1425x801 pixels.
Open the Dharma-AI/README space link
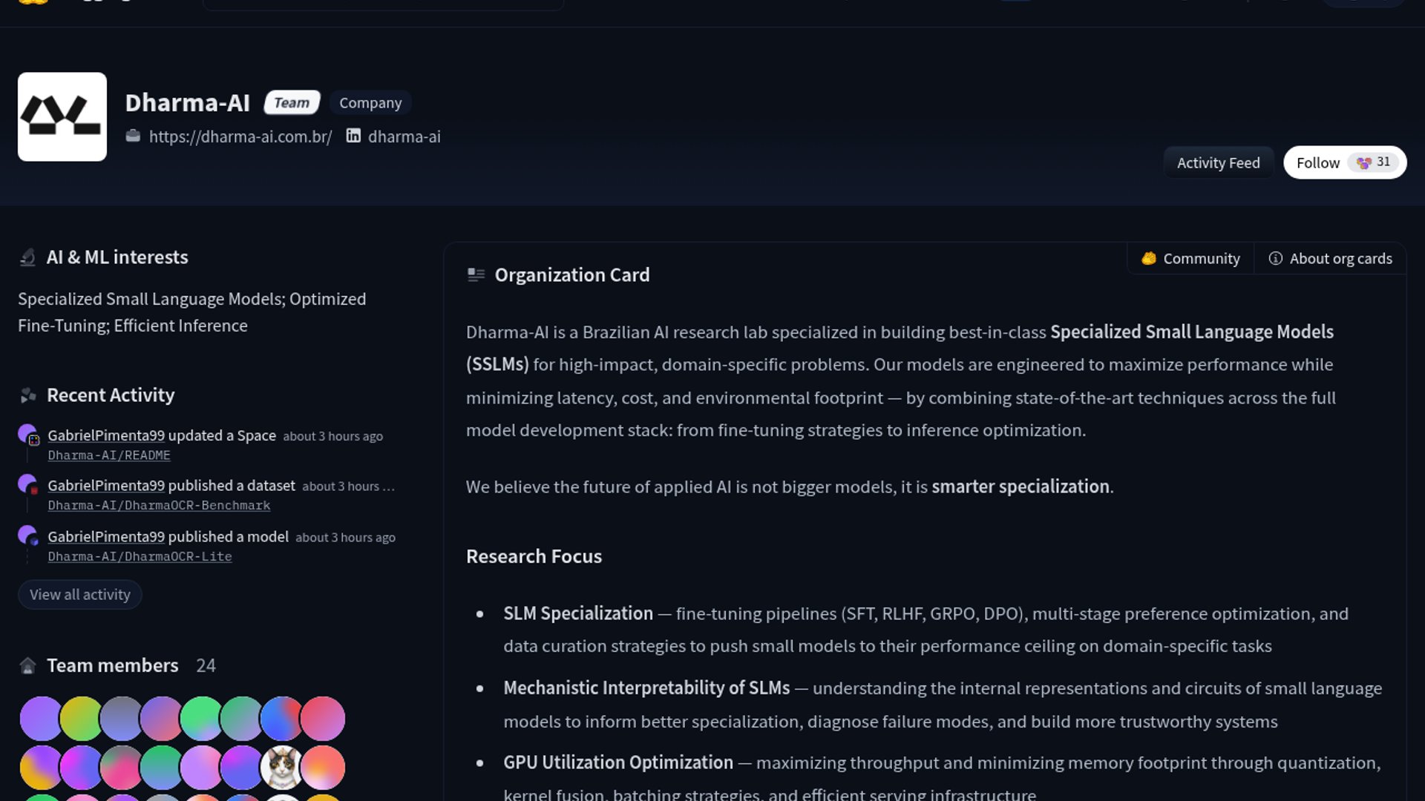coord(109,455)
